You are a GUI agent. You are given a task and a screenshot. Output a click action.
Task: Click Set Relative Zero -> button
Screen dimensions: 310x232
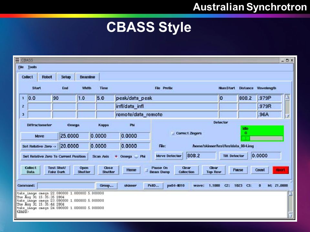(39, 146)
